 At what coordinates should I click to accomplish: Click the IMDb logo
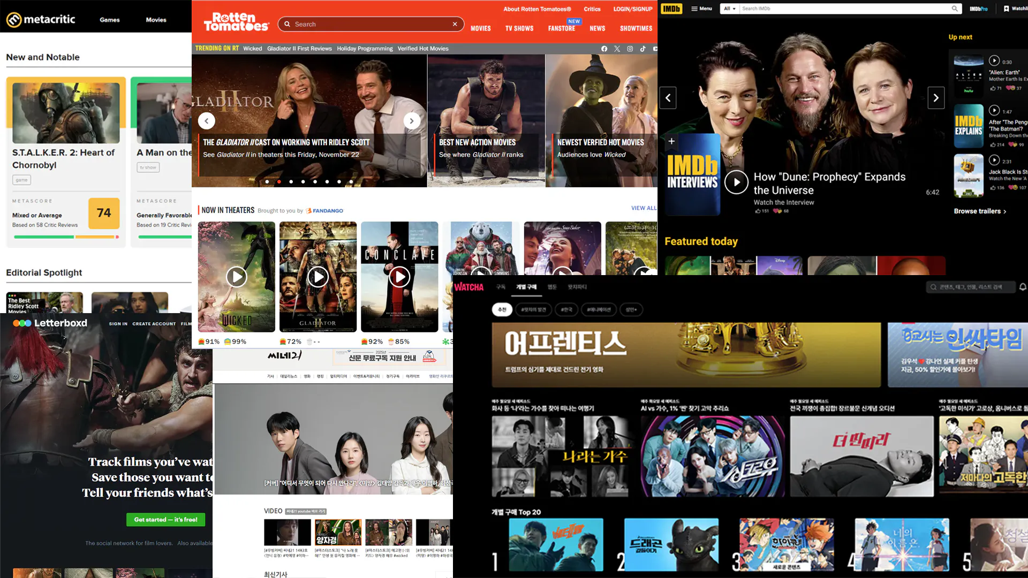click(671, 9)
